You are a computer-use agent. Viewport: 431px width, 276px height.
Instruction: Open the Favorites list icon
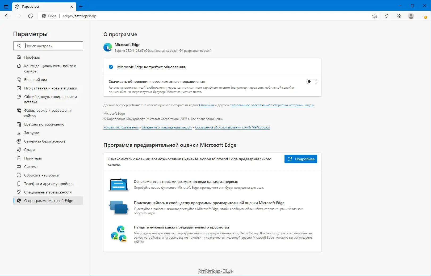point(387,16)
